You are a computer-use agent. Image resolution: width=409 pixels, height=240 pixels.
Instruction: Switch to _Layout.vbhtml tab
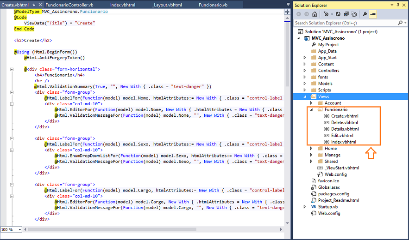point(167,5)
